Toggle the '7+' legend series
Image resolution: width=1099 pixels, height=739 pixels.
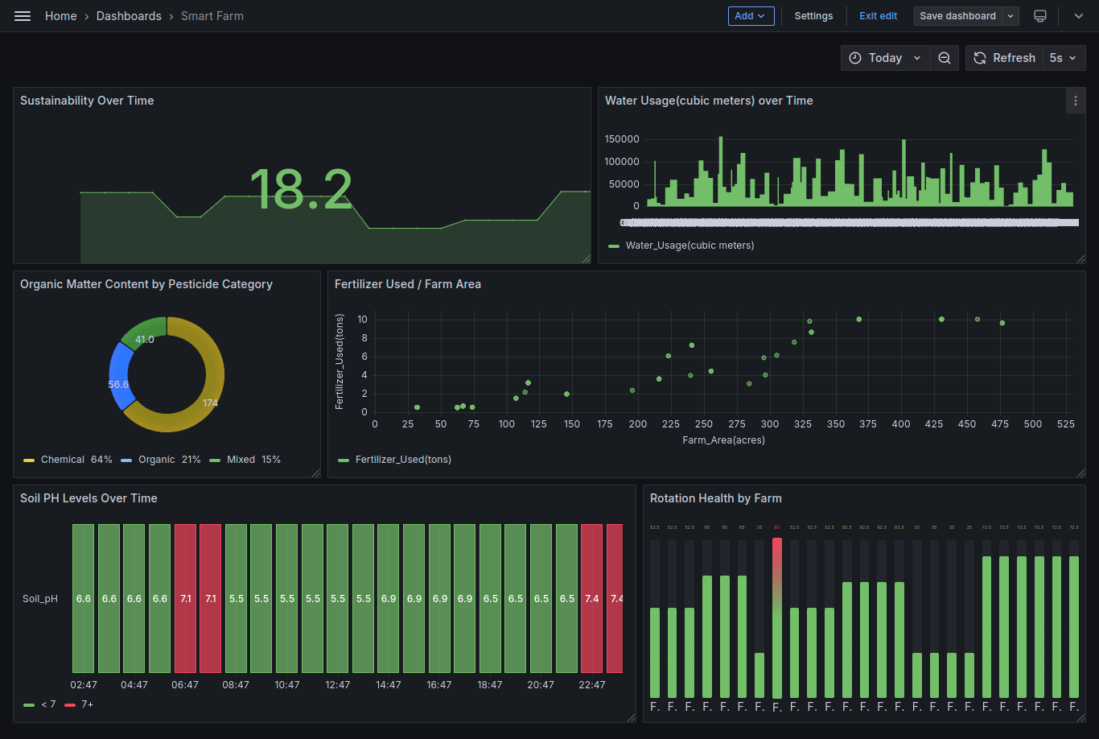point(87,704)
